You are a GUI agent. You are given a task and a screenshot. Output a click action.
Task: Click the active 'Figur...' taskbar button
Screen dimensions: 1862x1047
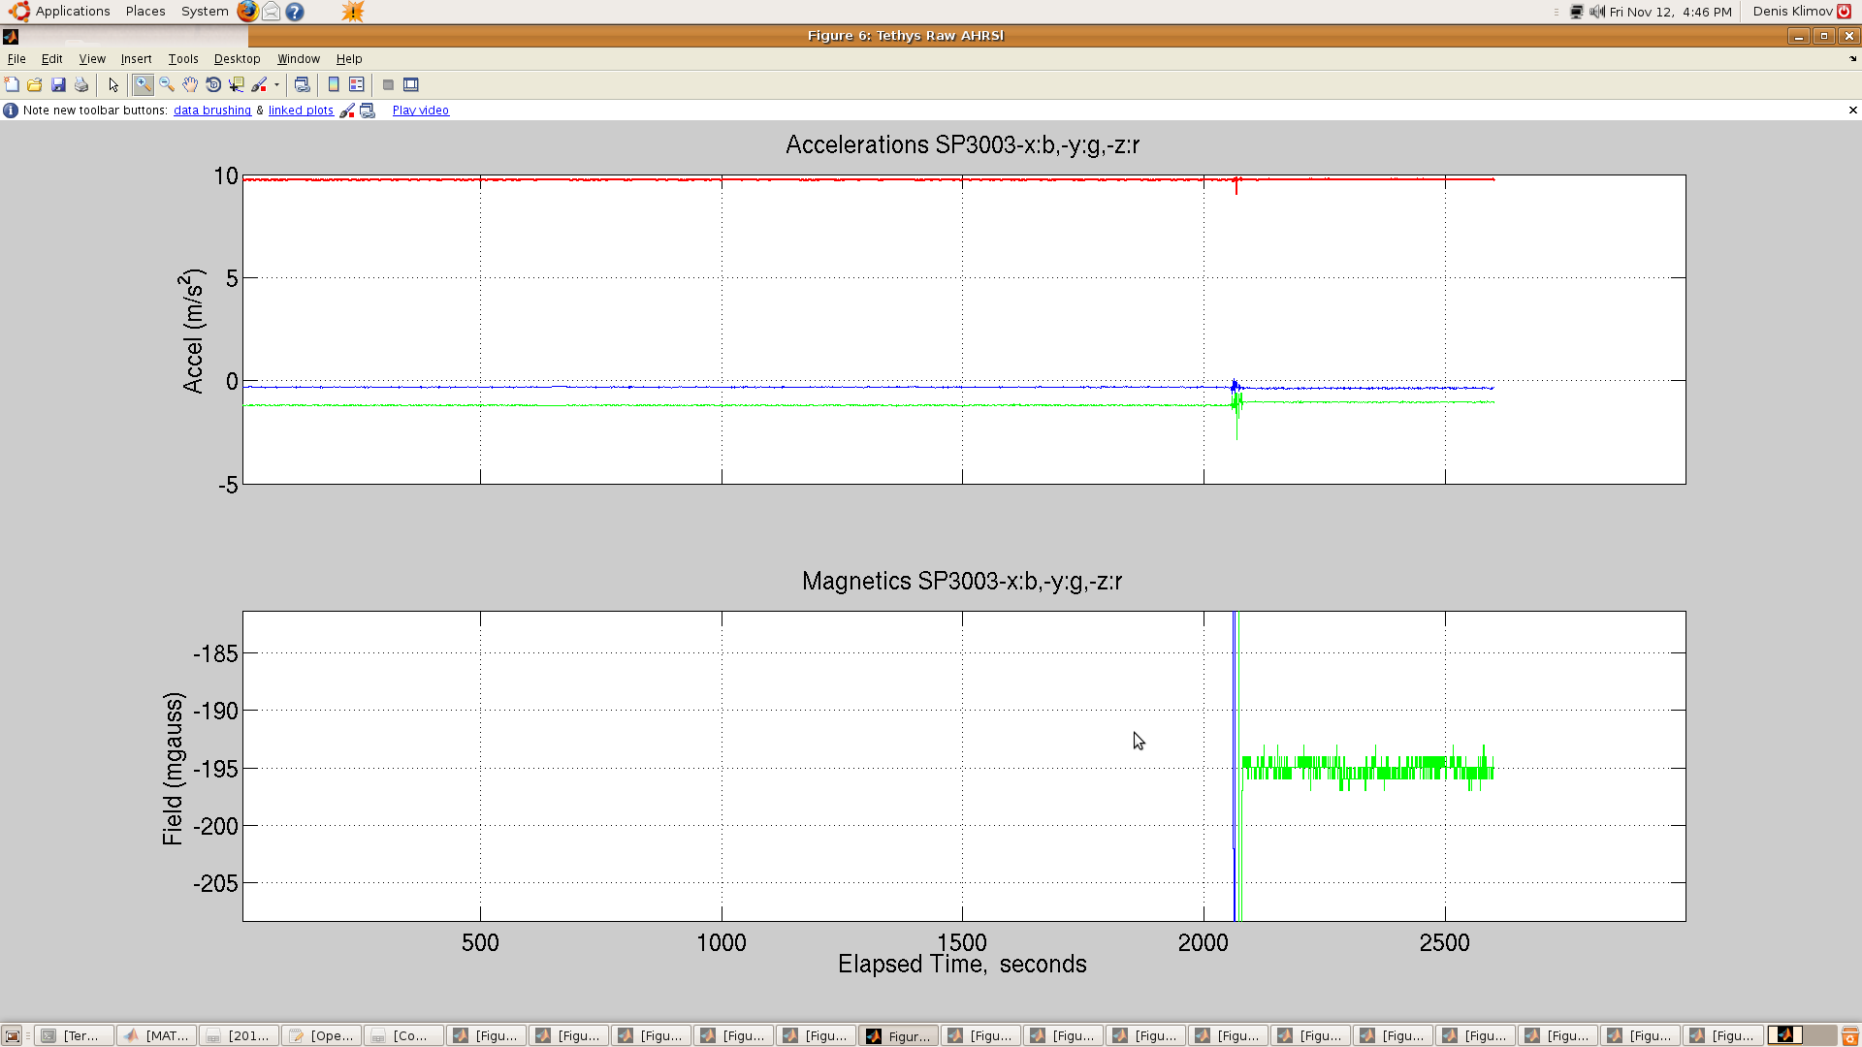click(x=899, y=1036)
